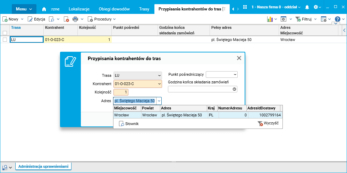Sort by Trasa column header
Image resolution: width=347 pixels, height=173 pixels.
coord(27,30)
